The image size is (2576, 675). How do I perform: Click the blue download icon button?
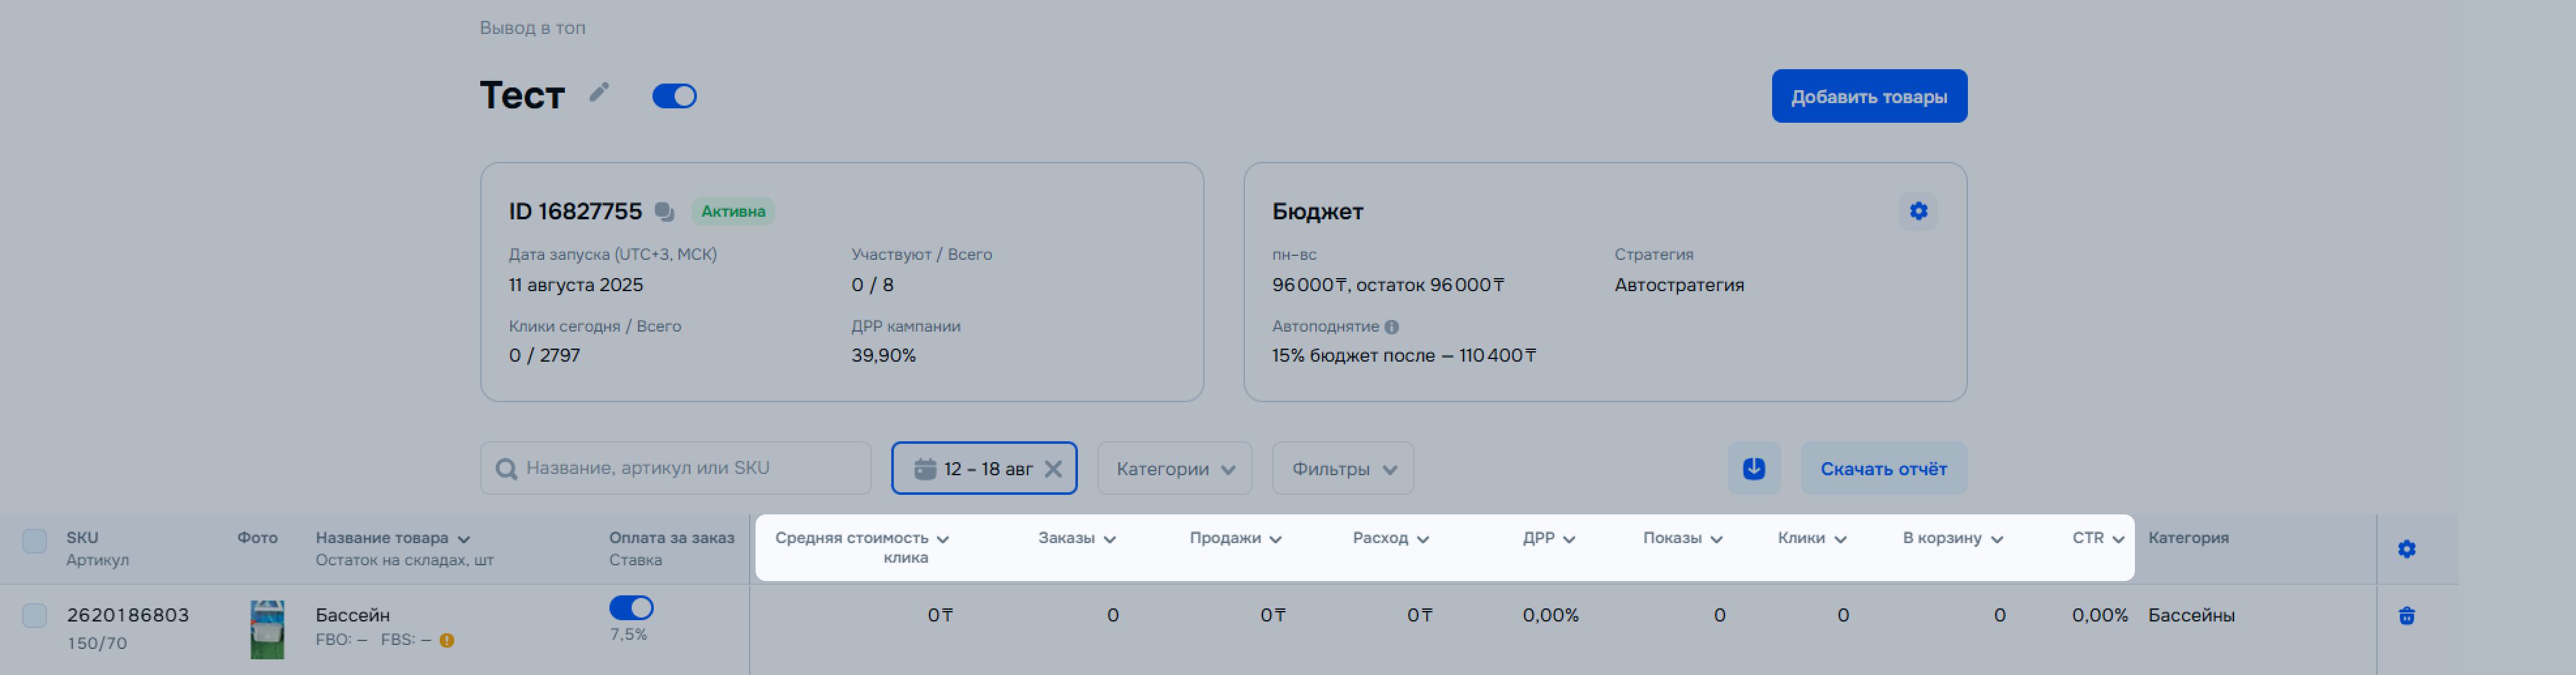point(1753,468)
